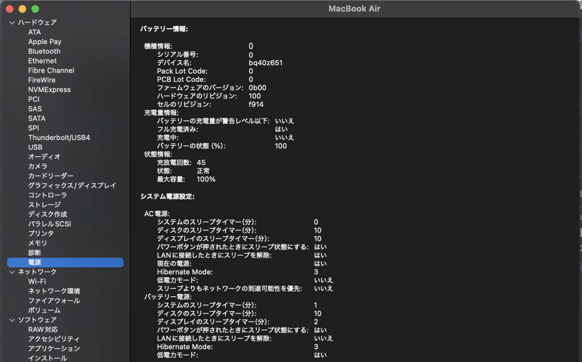Open アプリケーション entry
Viewport: 582px width, 362px height.
coord(54,348)
